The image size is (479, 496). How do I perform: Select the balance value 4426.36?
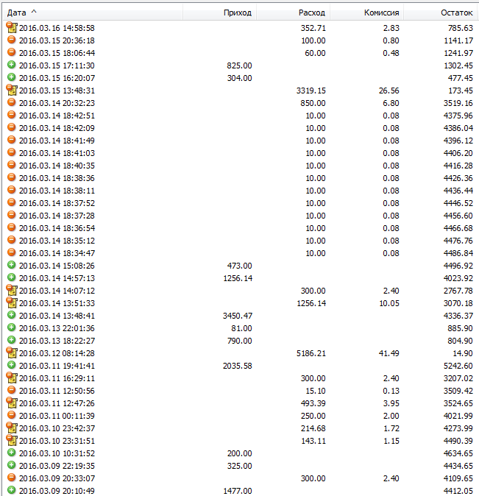pos(458,178)
